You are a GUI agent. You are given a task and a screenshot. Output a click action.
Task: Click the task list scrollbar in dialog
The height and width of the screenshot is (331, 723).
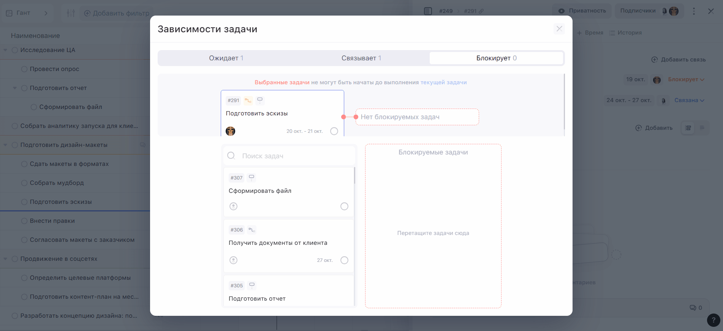[x=354, y=176]
